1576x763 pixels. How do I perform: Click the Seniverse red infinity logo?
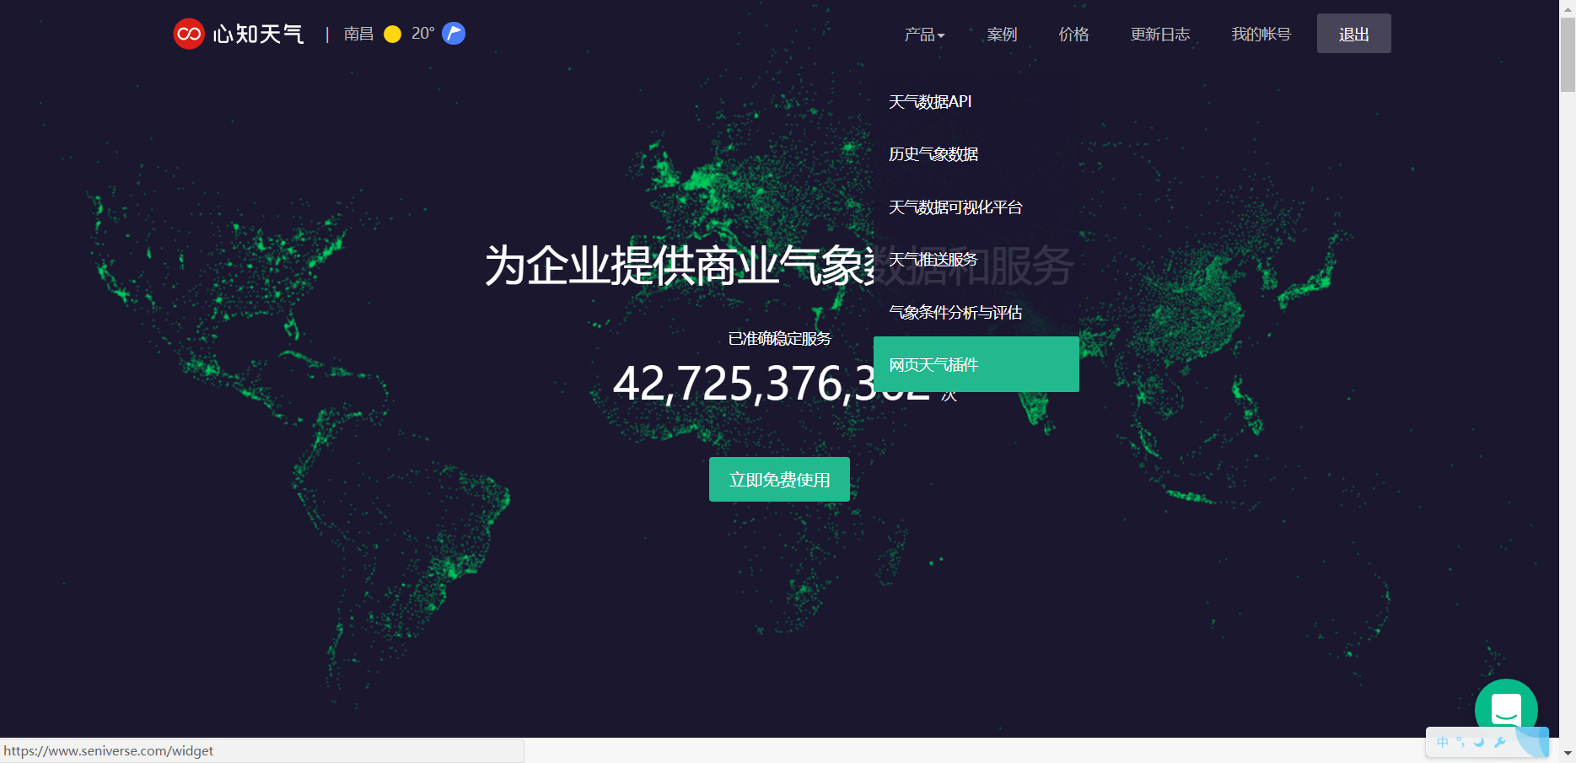pos(189,34)
